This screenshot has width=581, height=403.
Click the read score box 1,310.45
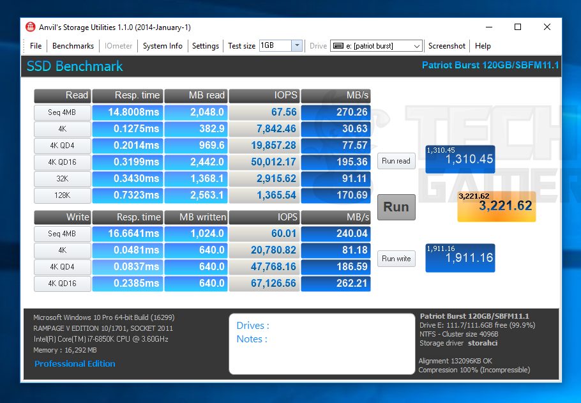(460, 160)
